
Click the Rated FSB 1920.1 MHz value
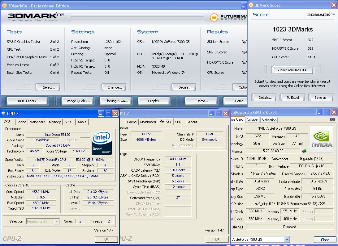click(41, 208)
